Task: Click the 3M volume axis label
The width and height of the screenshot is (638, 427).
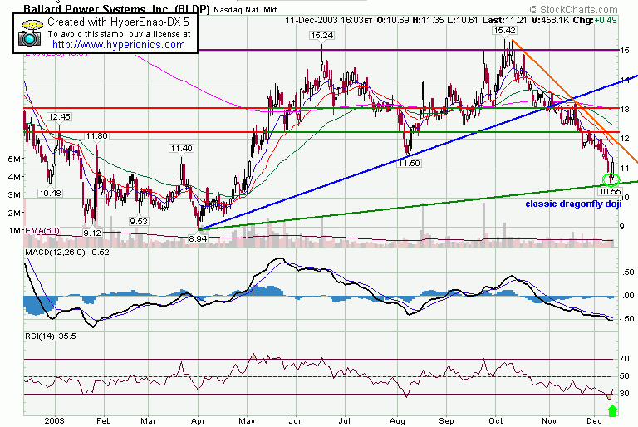Action: (14, 194)
